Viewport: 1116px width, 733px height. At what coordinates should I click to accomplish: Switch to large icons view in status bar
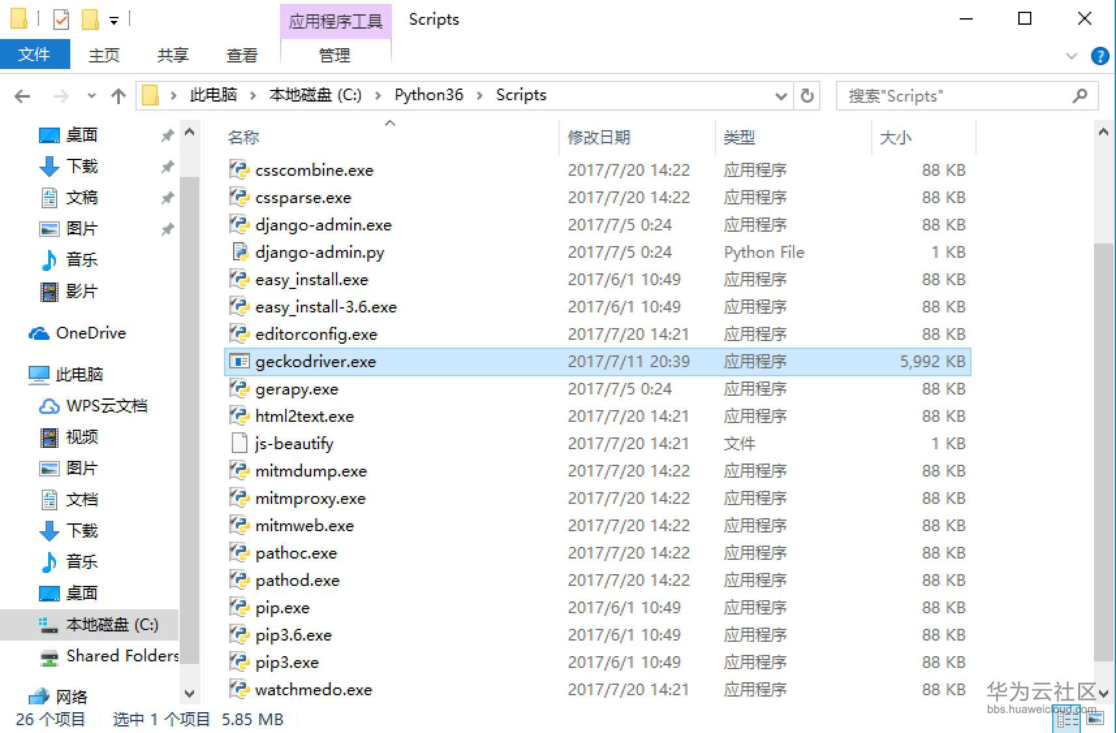coord(1095,719)
